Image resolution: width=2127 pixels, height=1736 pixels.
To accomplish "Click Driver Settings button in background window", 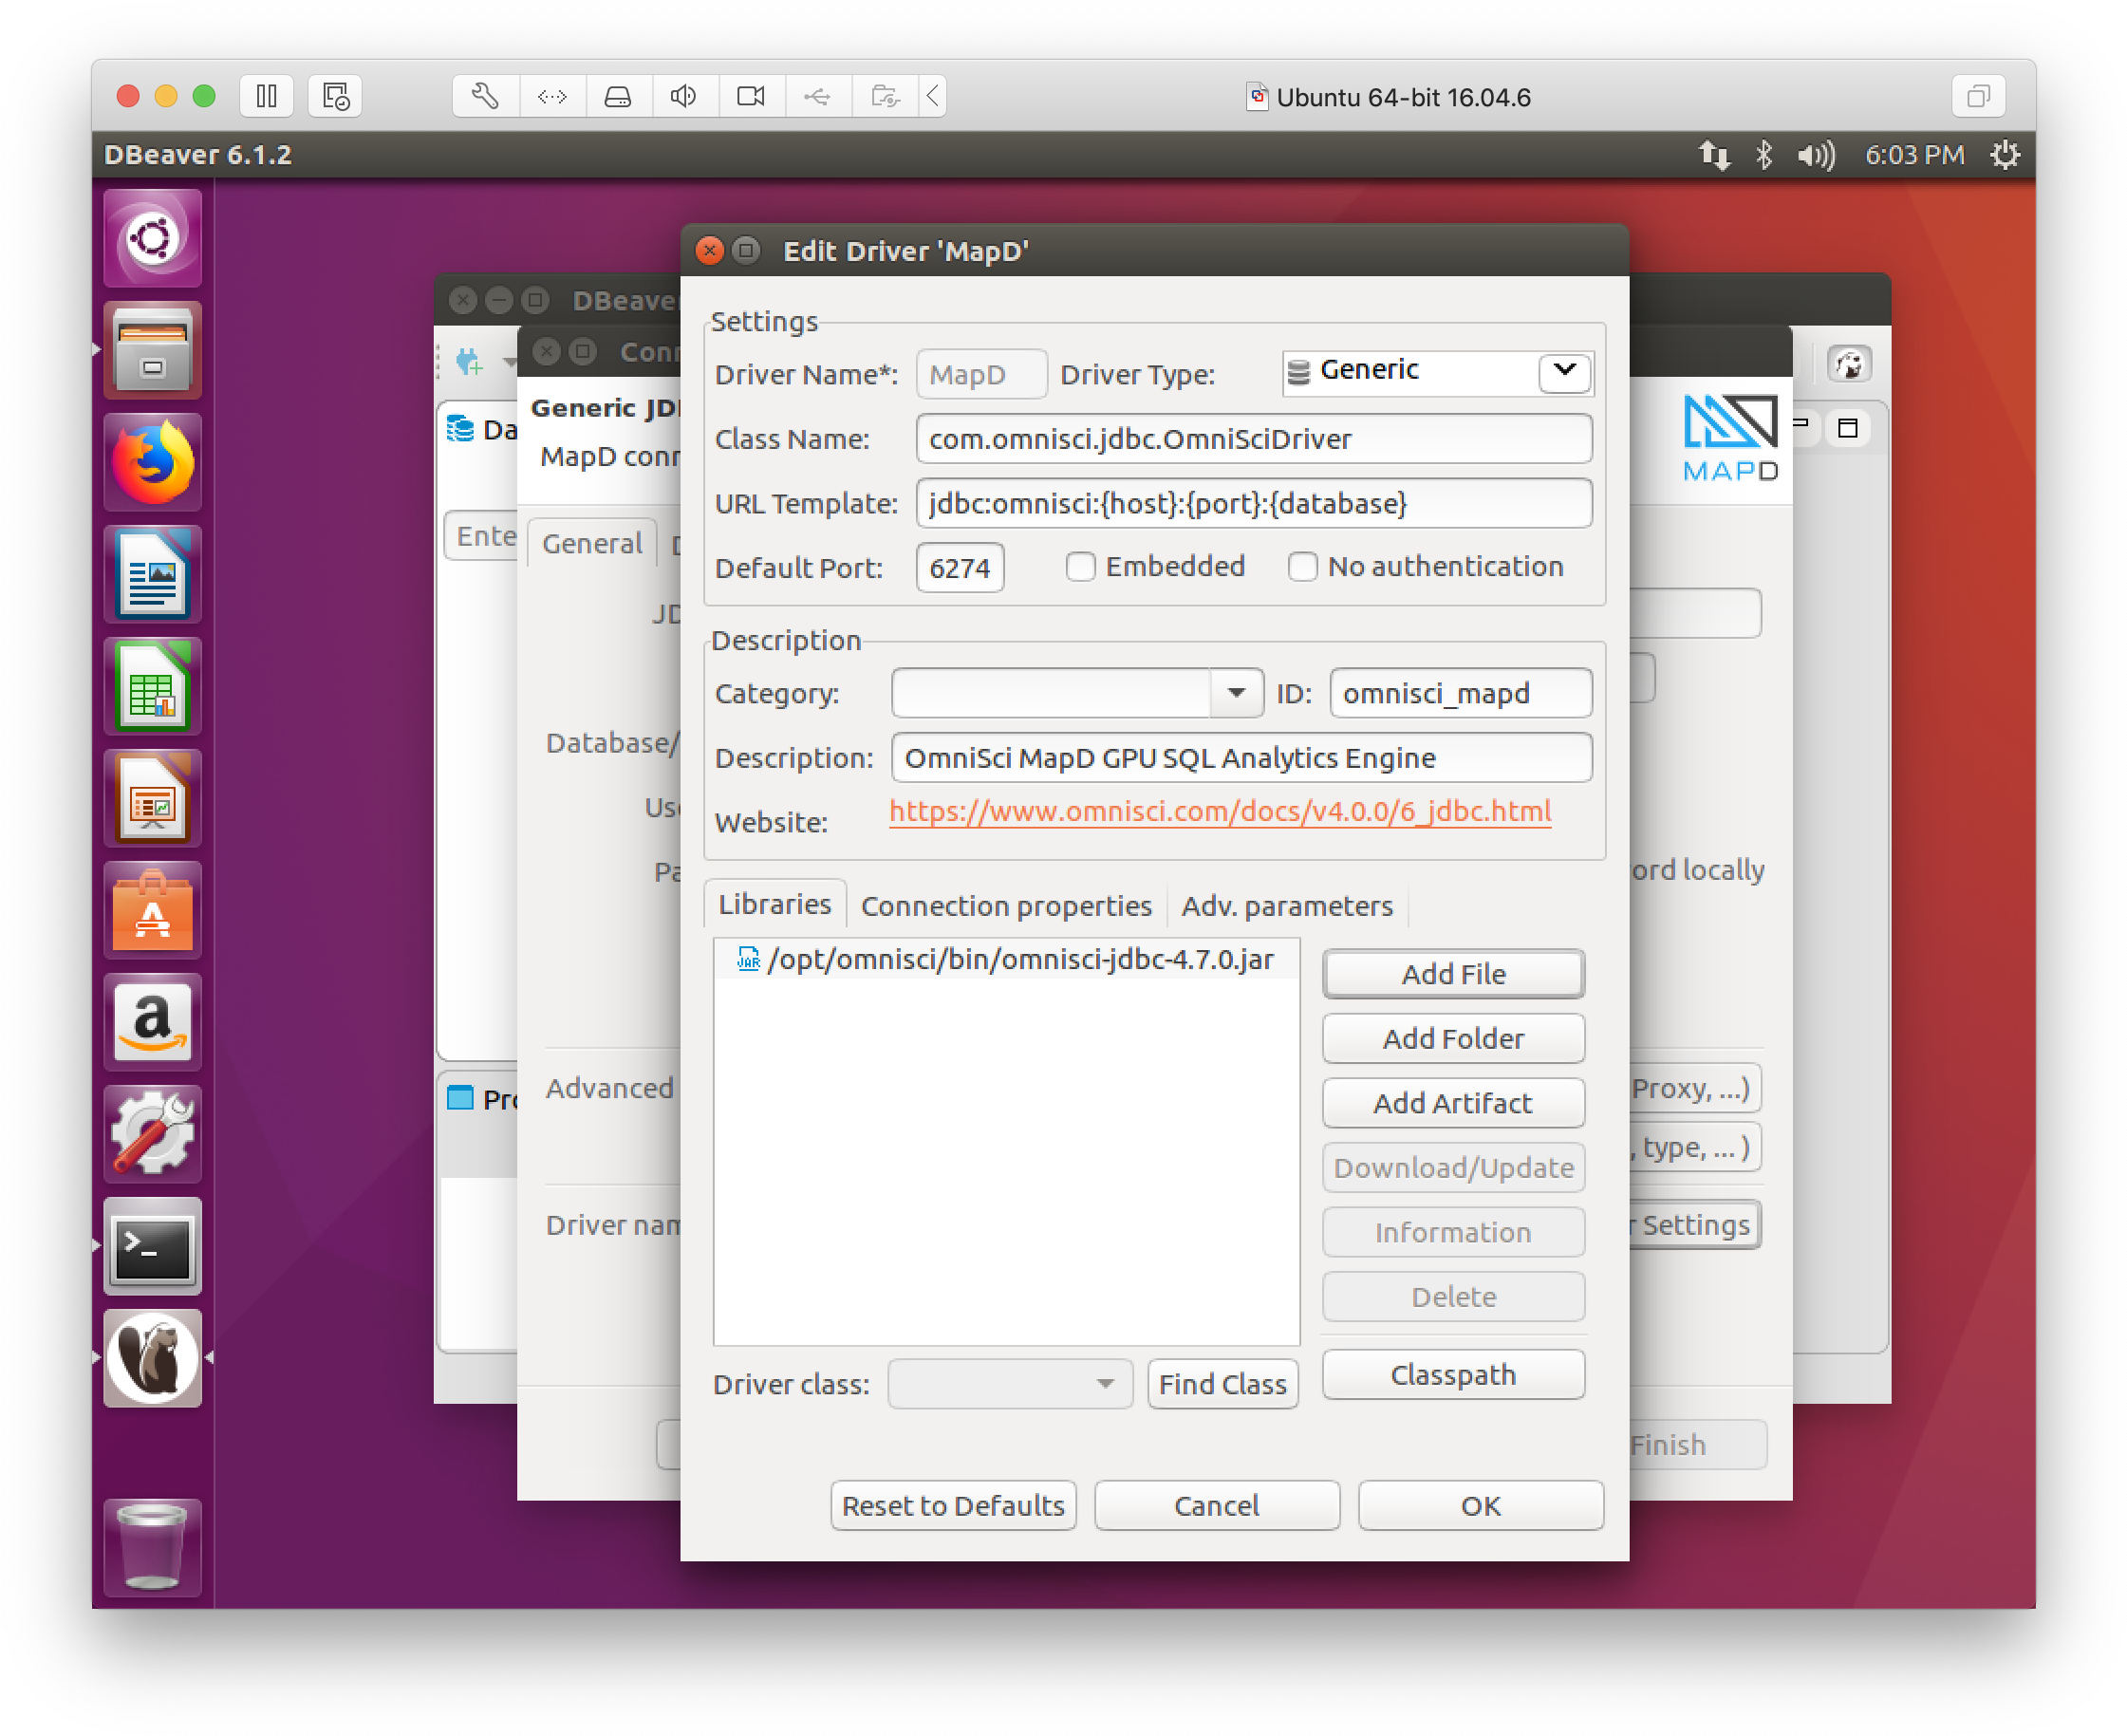I will point(1695,1226).
